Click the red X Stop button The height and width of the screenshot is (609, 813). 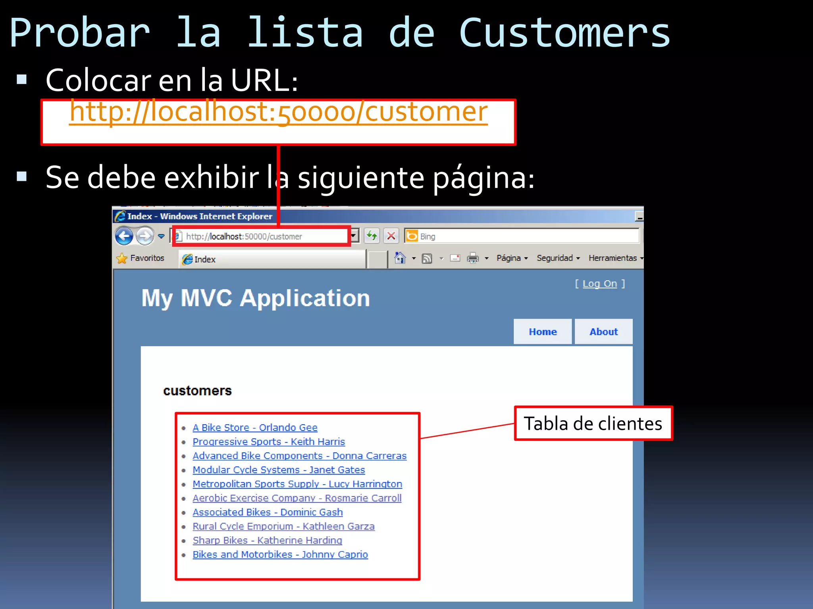[x=391, y=236]
